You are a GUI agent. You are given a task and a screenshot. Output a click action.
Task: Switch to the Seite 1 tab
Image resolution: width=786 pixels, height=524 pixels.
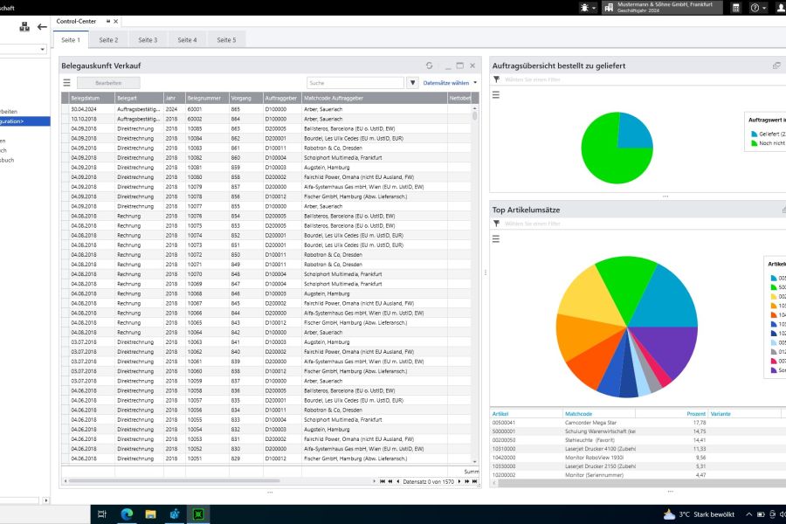71,39
